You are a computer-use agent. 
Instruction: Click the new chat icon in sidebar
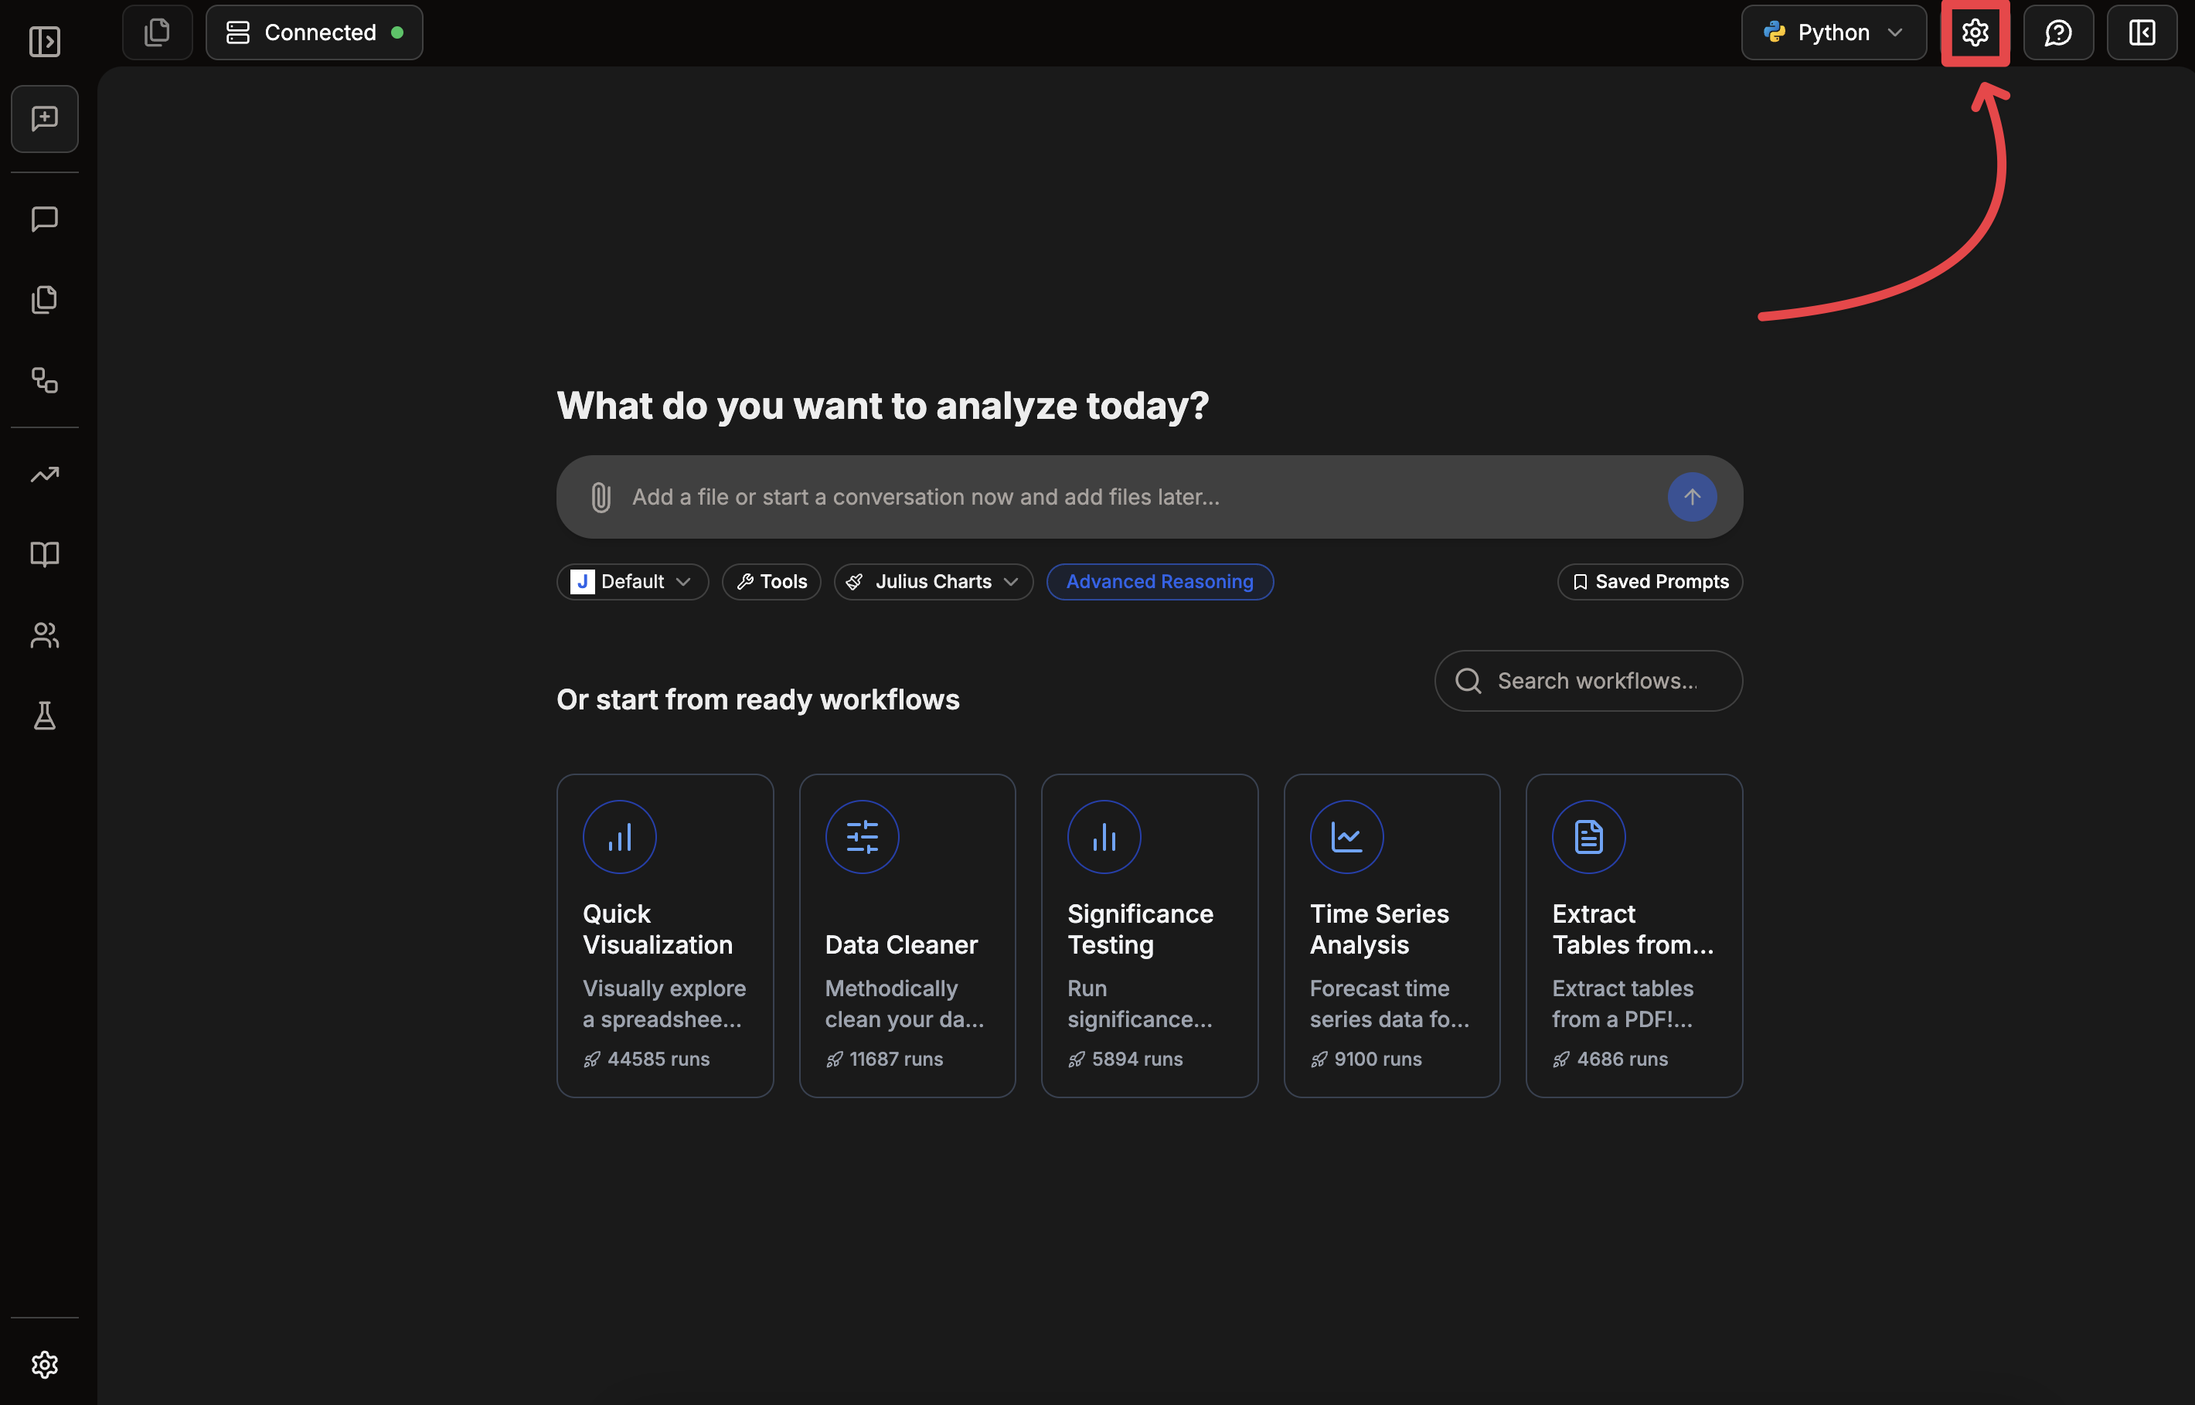(44, 118)
